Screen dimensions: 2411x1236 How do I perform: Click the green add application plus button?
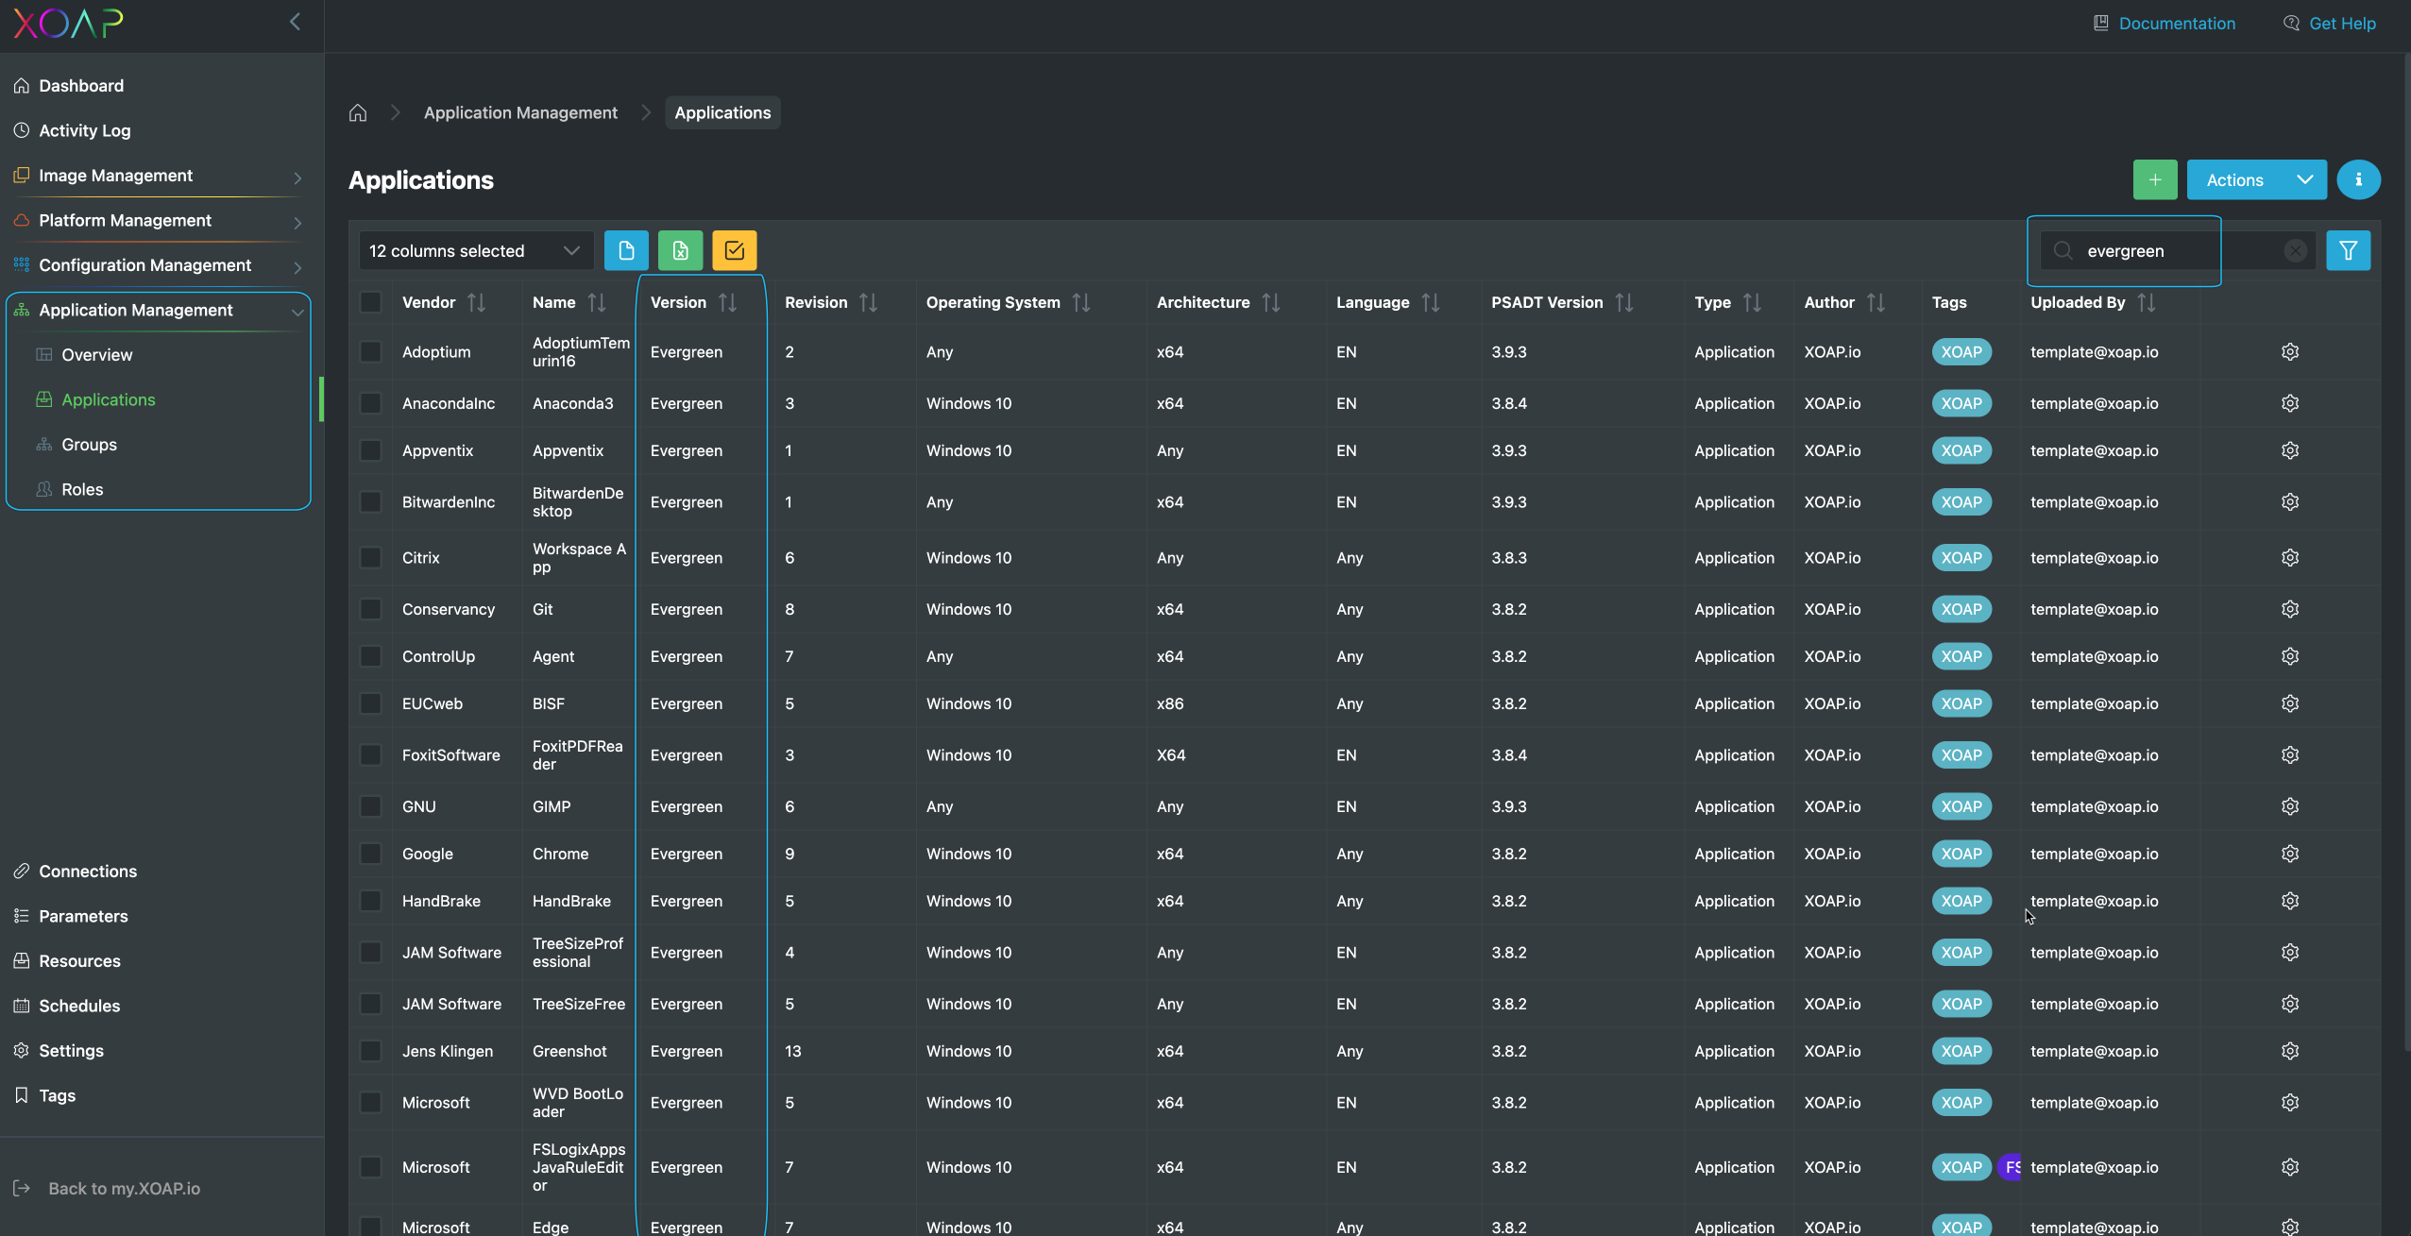point(2154,179)
